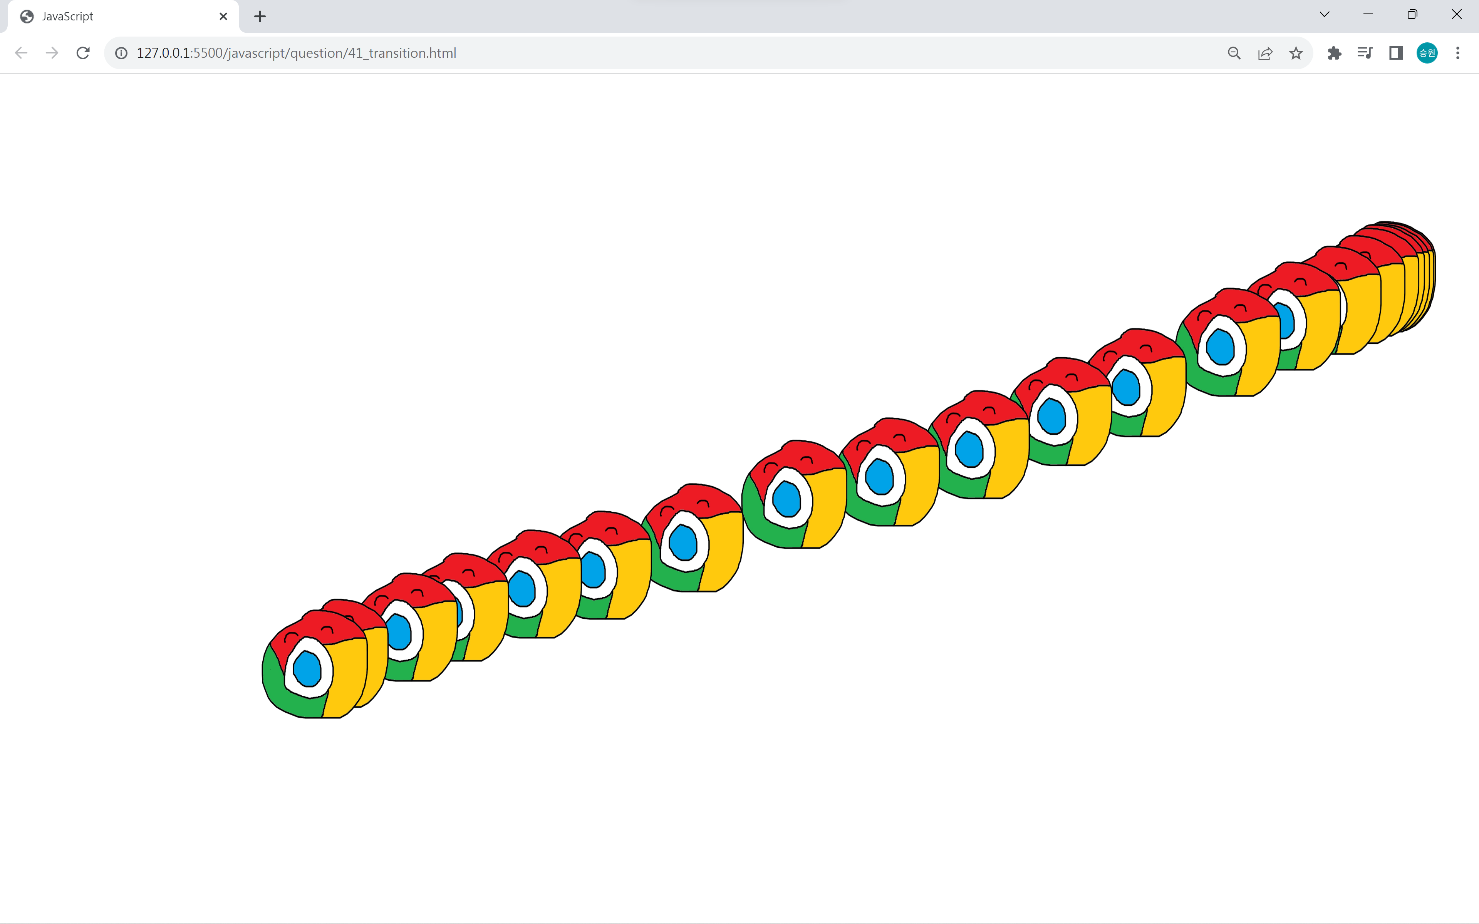The image size is (1479, 924).
Task: Open the Extensions puzzle icon
Action: pyautogui.click(x=1334, y=53)
